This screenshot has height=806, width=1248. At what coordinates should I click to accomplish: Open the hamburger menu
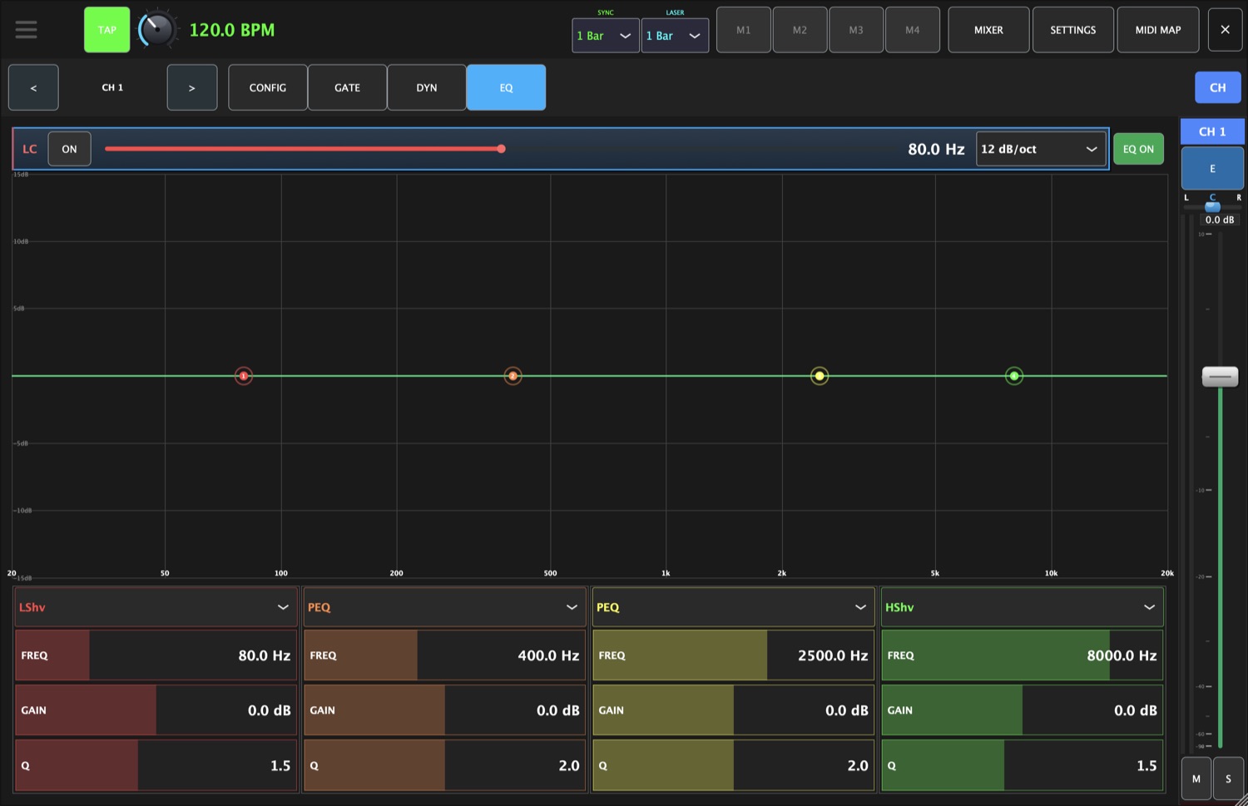[x=26, y=30]
